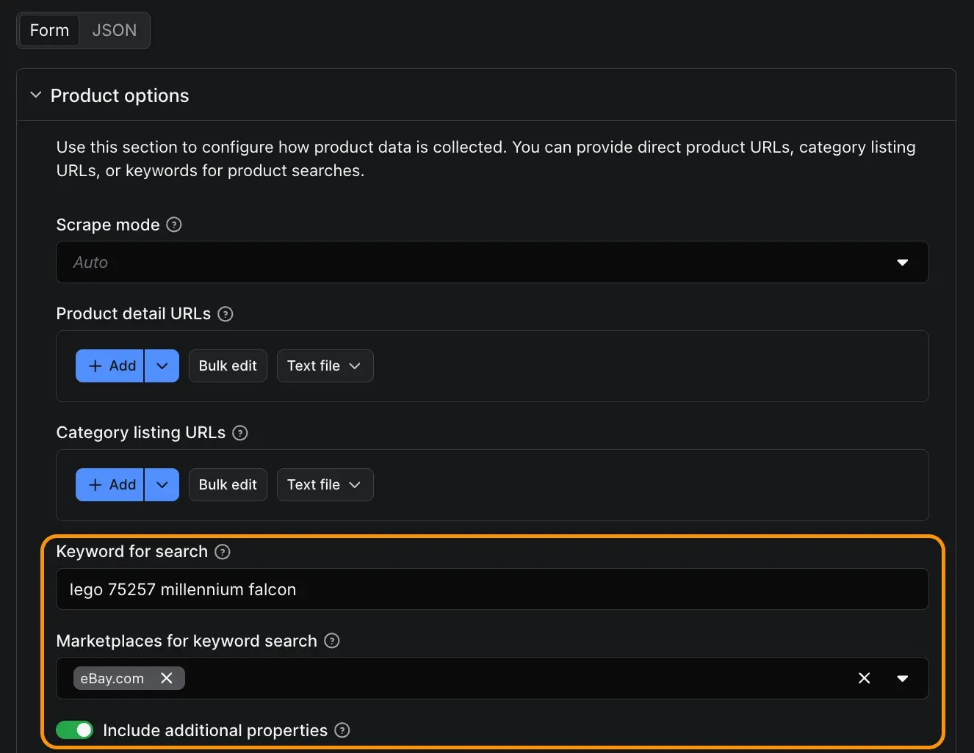Screen dimensions: 974x753
Task: Toggle Include additional properties switch
Action: click(74, 730)
